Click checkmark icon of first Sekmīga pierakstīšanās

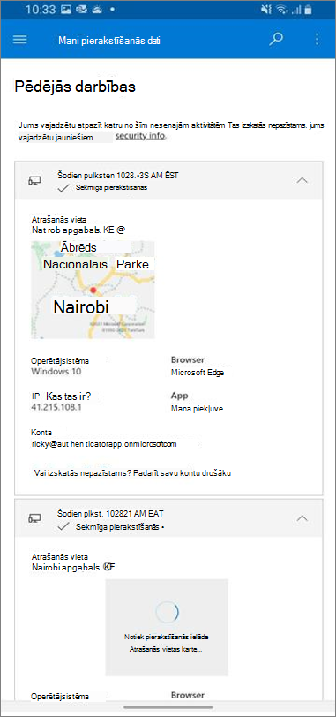click(x=63, y=187)
